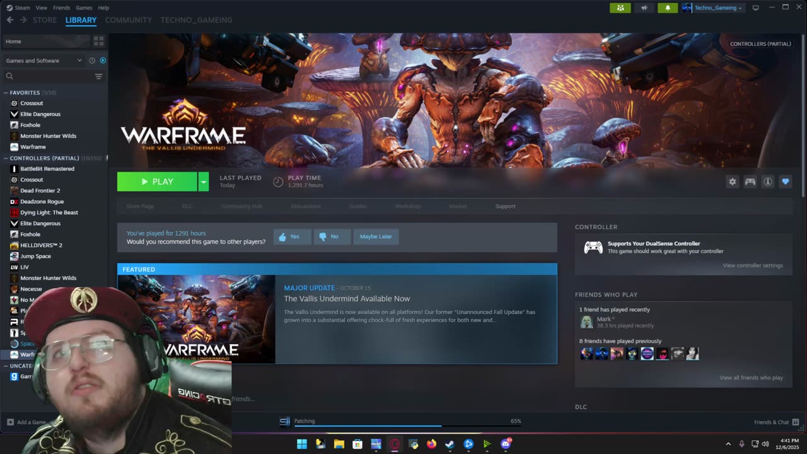Viewport: 807px width, 454px height.
Task: Toggle the ready-to-play filter icon
Action: [103, 61]
